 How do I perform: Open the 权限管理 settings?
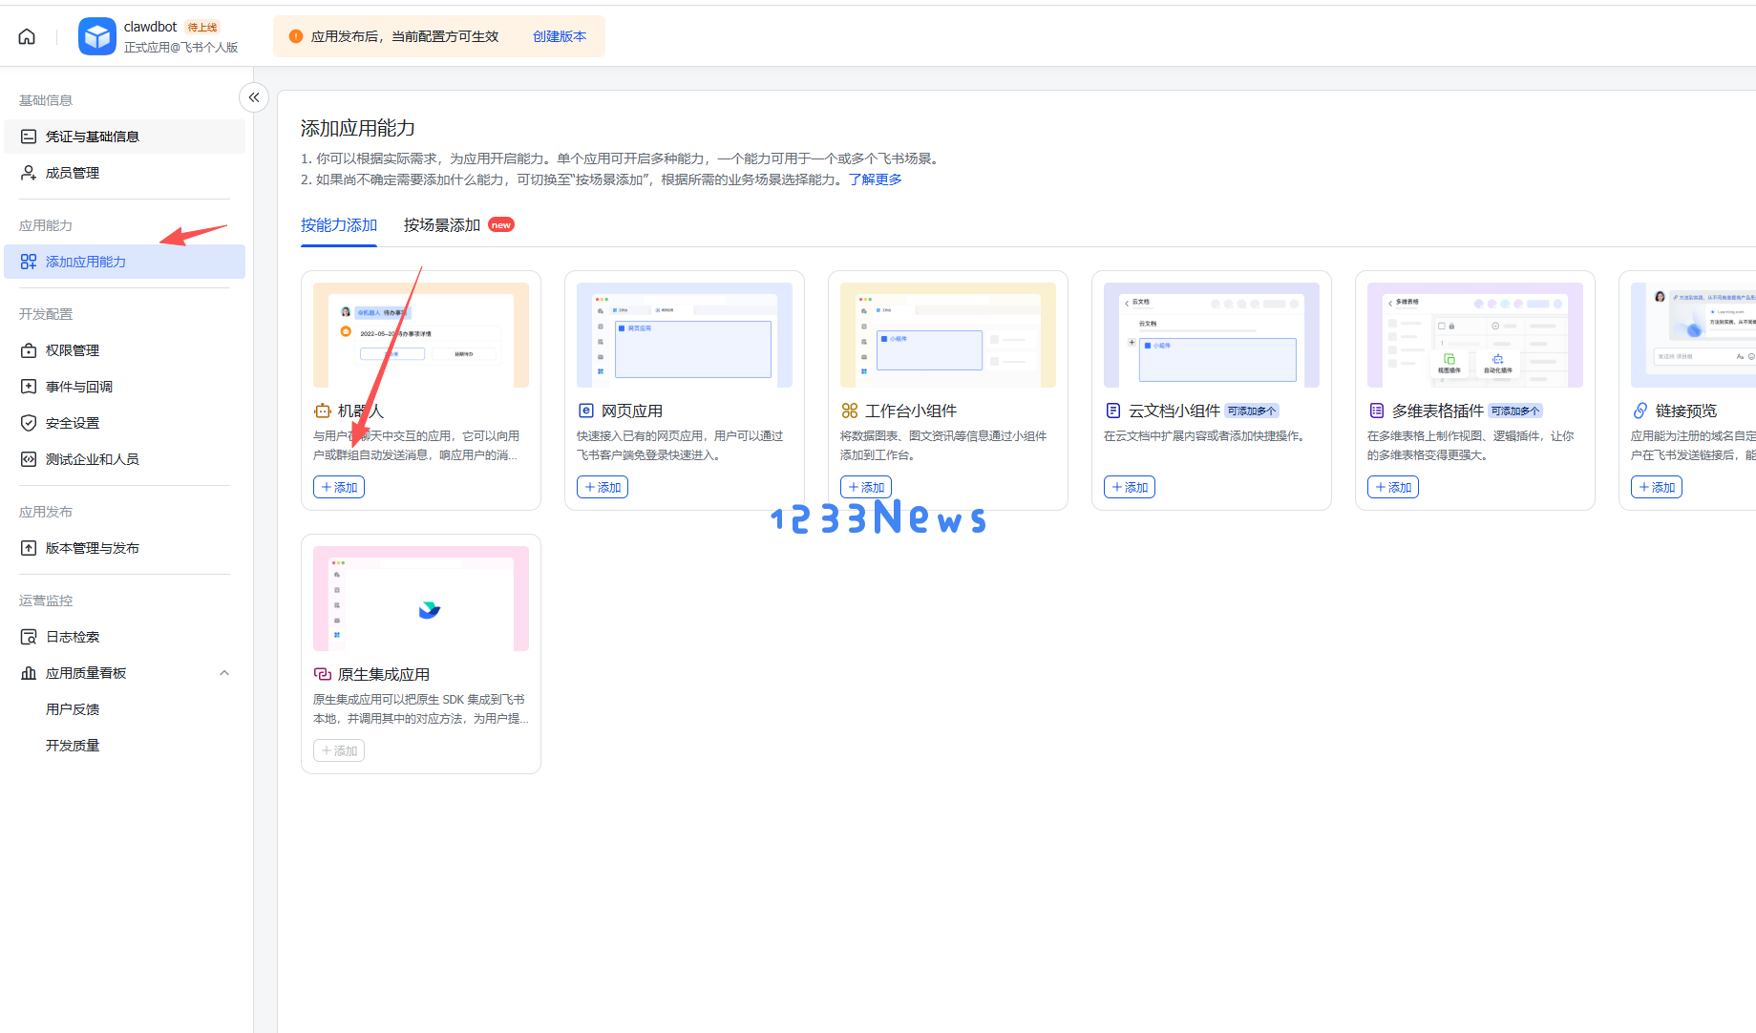point(73,349)
